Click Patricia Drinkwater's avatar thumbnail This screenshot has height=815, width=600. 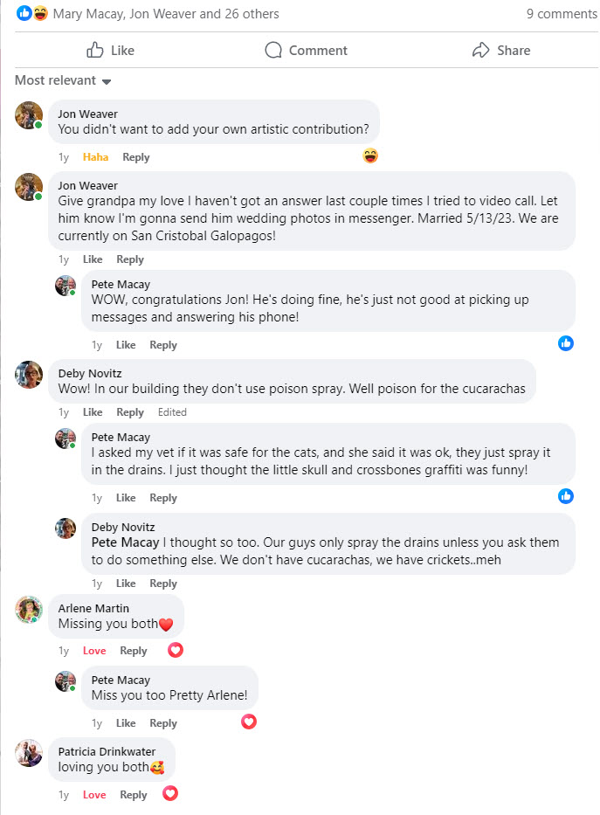coord(29,753)
